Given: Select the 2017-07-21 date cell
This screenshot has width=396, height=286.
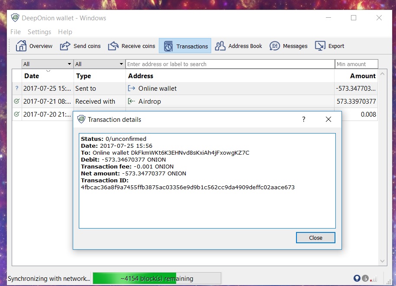Looking at the screenshot, I should [48, 102].
